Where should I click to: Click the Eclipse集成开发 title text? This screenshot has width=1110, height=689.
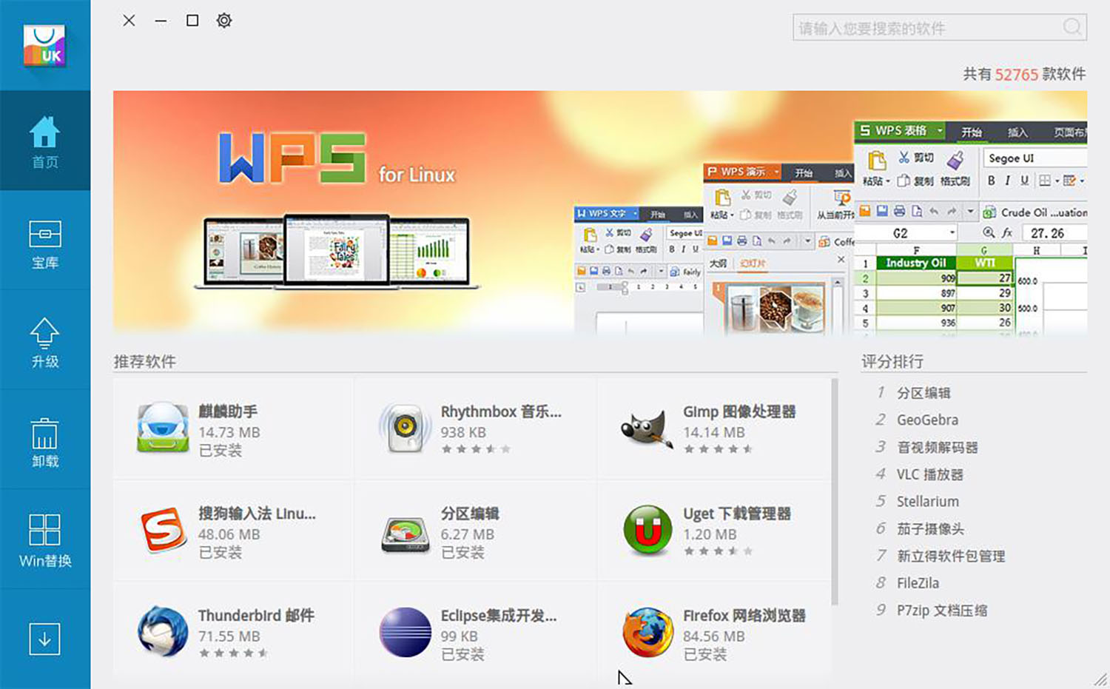tap(499, 616)
